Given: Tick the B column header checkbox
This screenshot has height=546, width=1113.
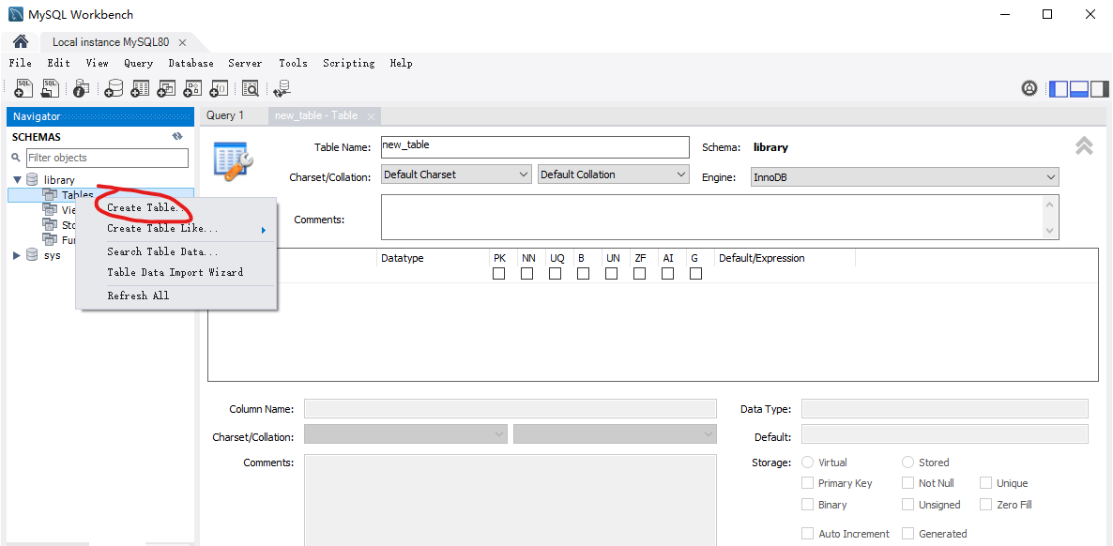Looking at the screenshot, I should [x=583, y=273].
